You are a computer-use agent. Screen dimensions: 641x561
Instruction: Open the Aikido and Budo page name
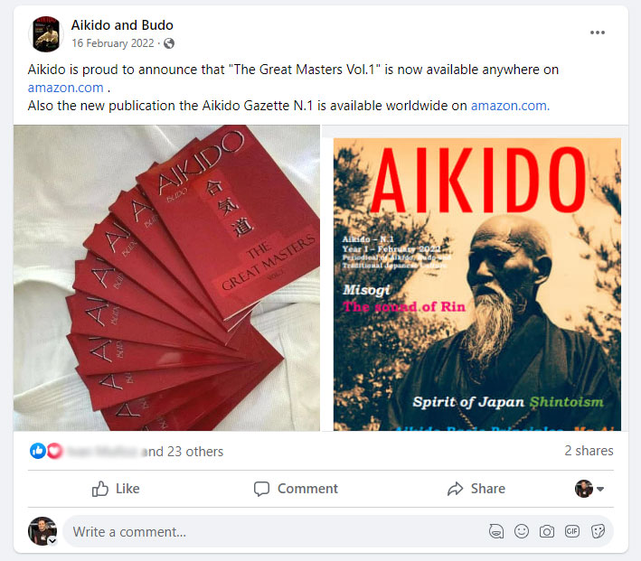pyautogui.click(x=122, y=25)
